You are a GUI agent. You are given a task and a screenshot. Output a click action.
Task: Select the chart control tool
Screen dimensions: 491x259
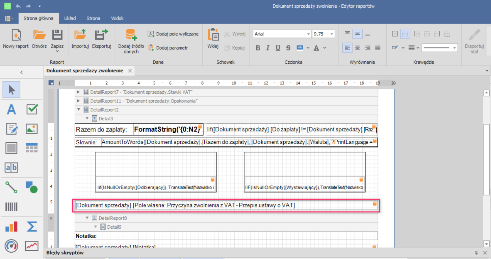(11, 227)
